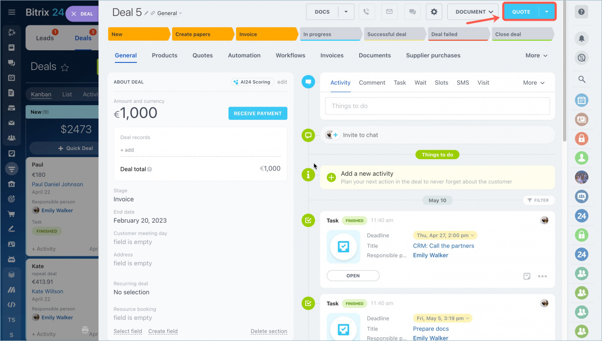Screen dimensions: 602x341
Task: Open the timeline FILTER
Action: [538, 200]
